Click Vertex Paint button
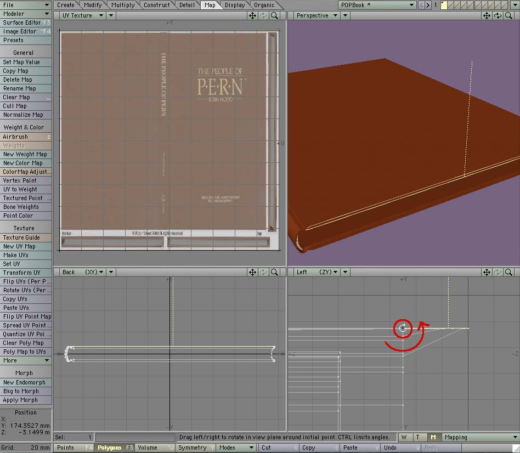Screen dimensions: 520x453 (x=26, y=180)
